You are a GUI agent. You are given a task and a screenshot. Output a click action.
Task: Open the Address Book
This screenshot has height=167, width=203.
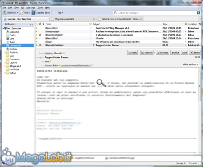[x=41, y=13]
